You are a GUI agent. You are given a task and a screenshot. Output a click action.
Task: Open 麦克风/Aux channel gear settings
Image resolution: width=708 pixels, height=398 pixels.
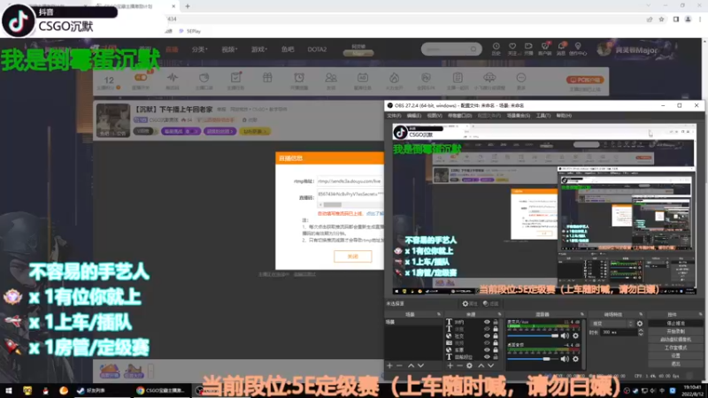pyautogui.click(x=576, y=336)
